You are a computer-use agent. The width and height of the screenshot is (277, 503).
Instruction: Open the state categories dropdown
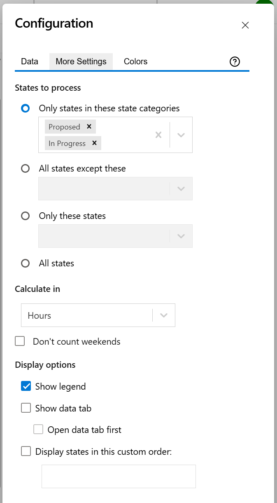pyautogui.click(x=181, y=134)
